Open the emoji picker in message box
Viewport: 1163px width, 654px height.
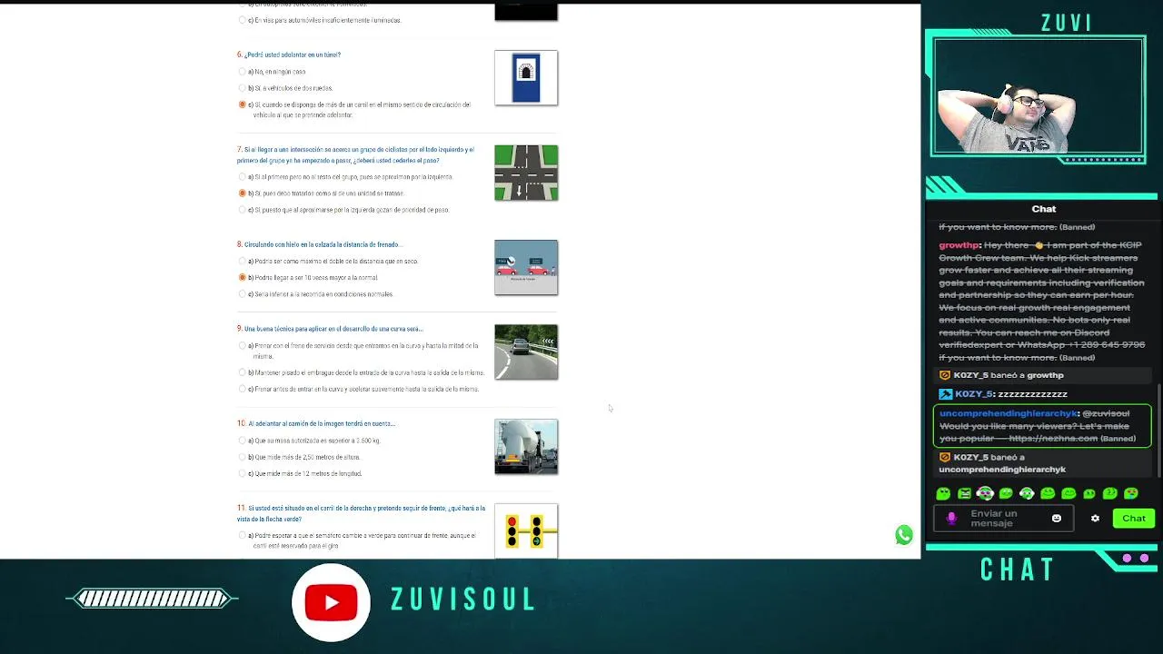click(1056, 519)
